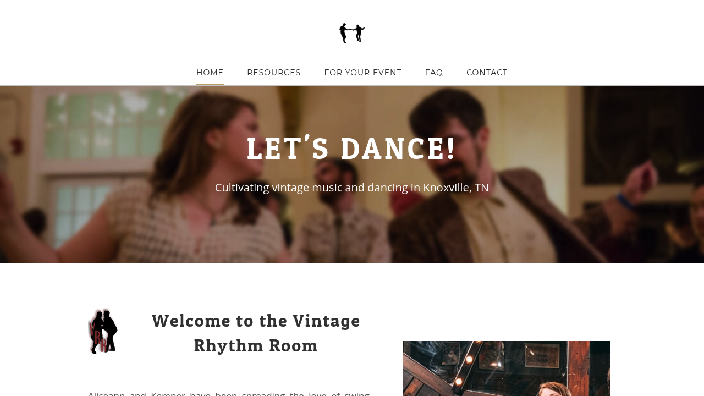
Task: Click the Cultivating vintage music tagline
Action: (352, 188)
